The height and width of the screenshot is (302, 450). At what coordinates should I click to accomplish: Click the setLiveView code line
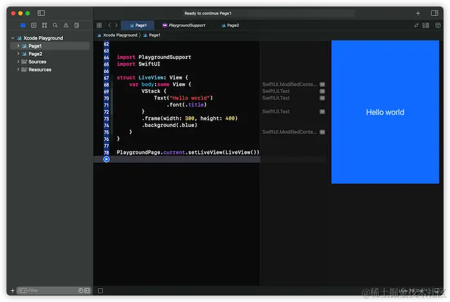click(188, 153)
